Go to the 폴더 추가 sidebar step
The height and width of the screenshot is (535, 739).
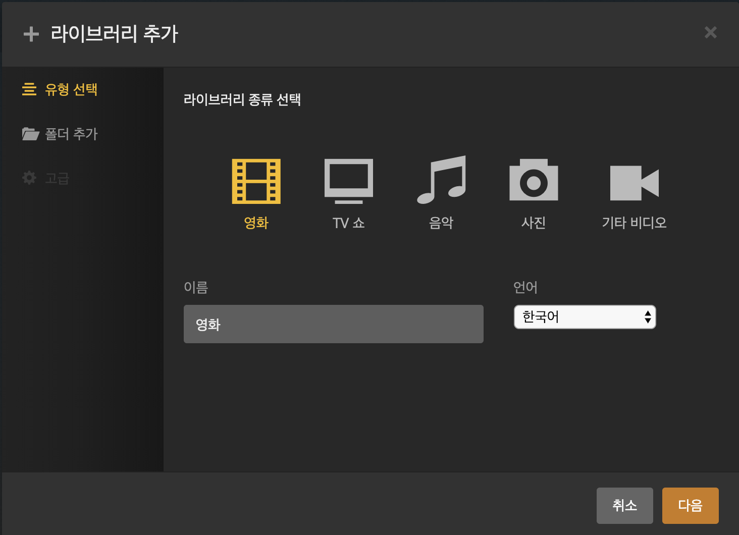pyautogui.click(x=60, y=134)
